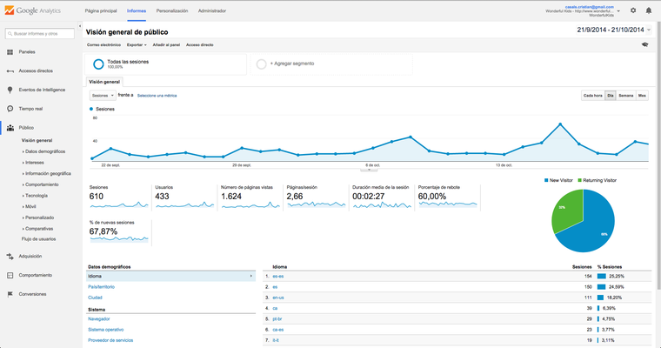661x348 pixels.
Task: Open Navegador link
Action: [x=98, y=319]
